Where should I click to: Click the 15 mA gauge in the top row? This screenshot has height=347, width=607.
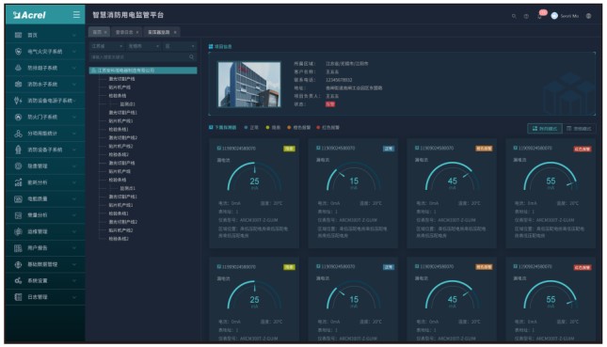(354, 177)
